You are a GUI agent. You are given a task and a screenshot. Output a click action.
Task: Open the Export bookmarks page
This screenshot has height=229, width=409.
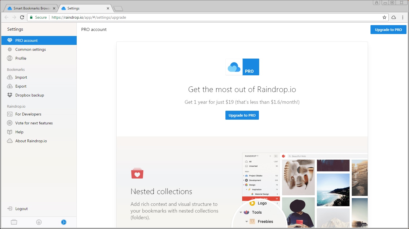tap(39, 86)
